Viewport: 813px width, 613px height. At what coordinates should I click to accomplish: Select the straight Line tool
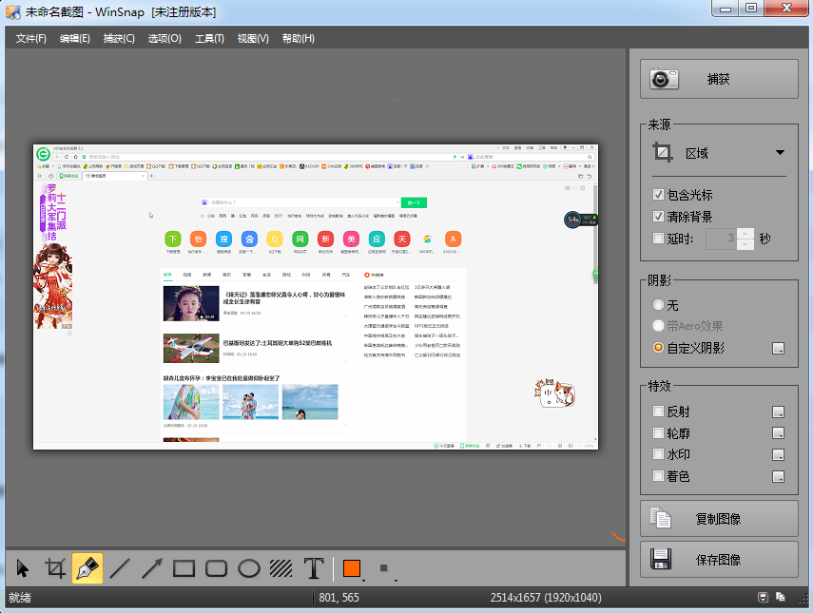(120, 568)
